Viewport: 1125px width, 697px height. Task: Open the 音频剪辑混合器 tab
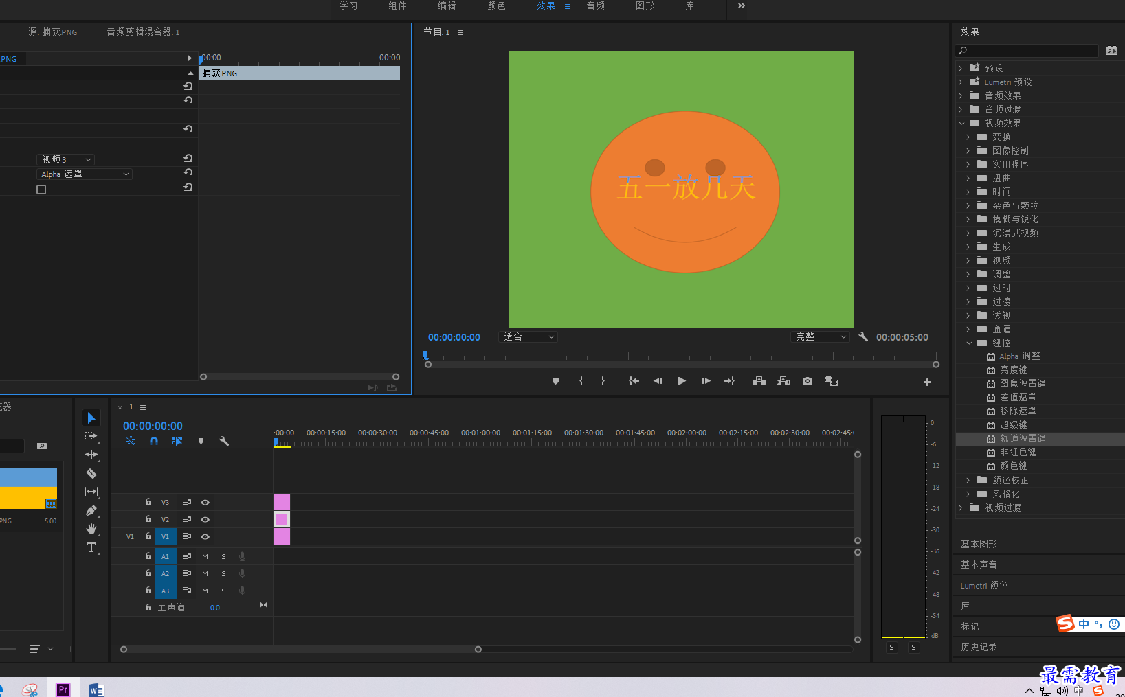143,32
